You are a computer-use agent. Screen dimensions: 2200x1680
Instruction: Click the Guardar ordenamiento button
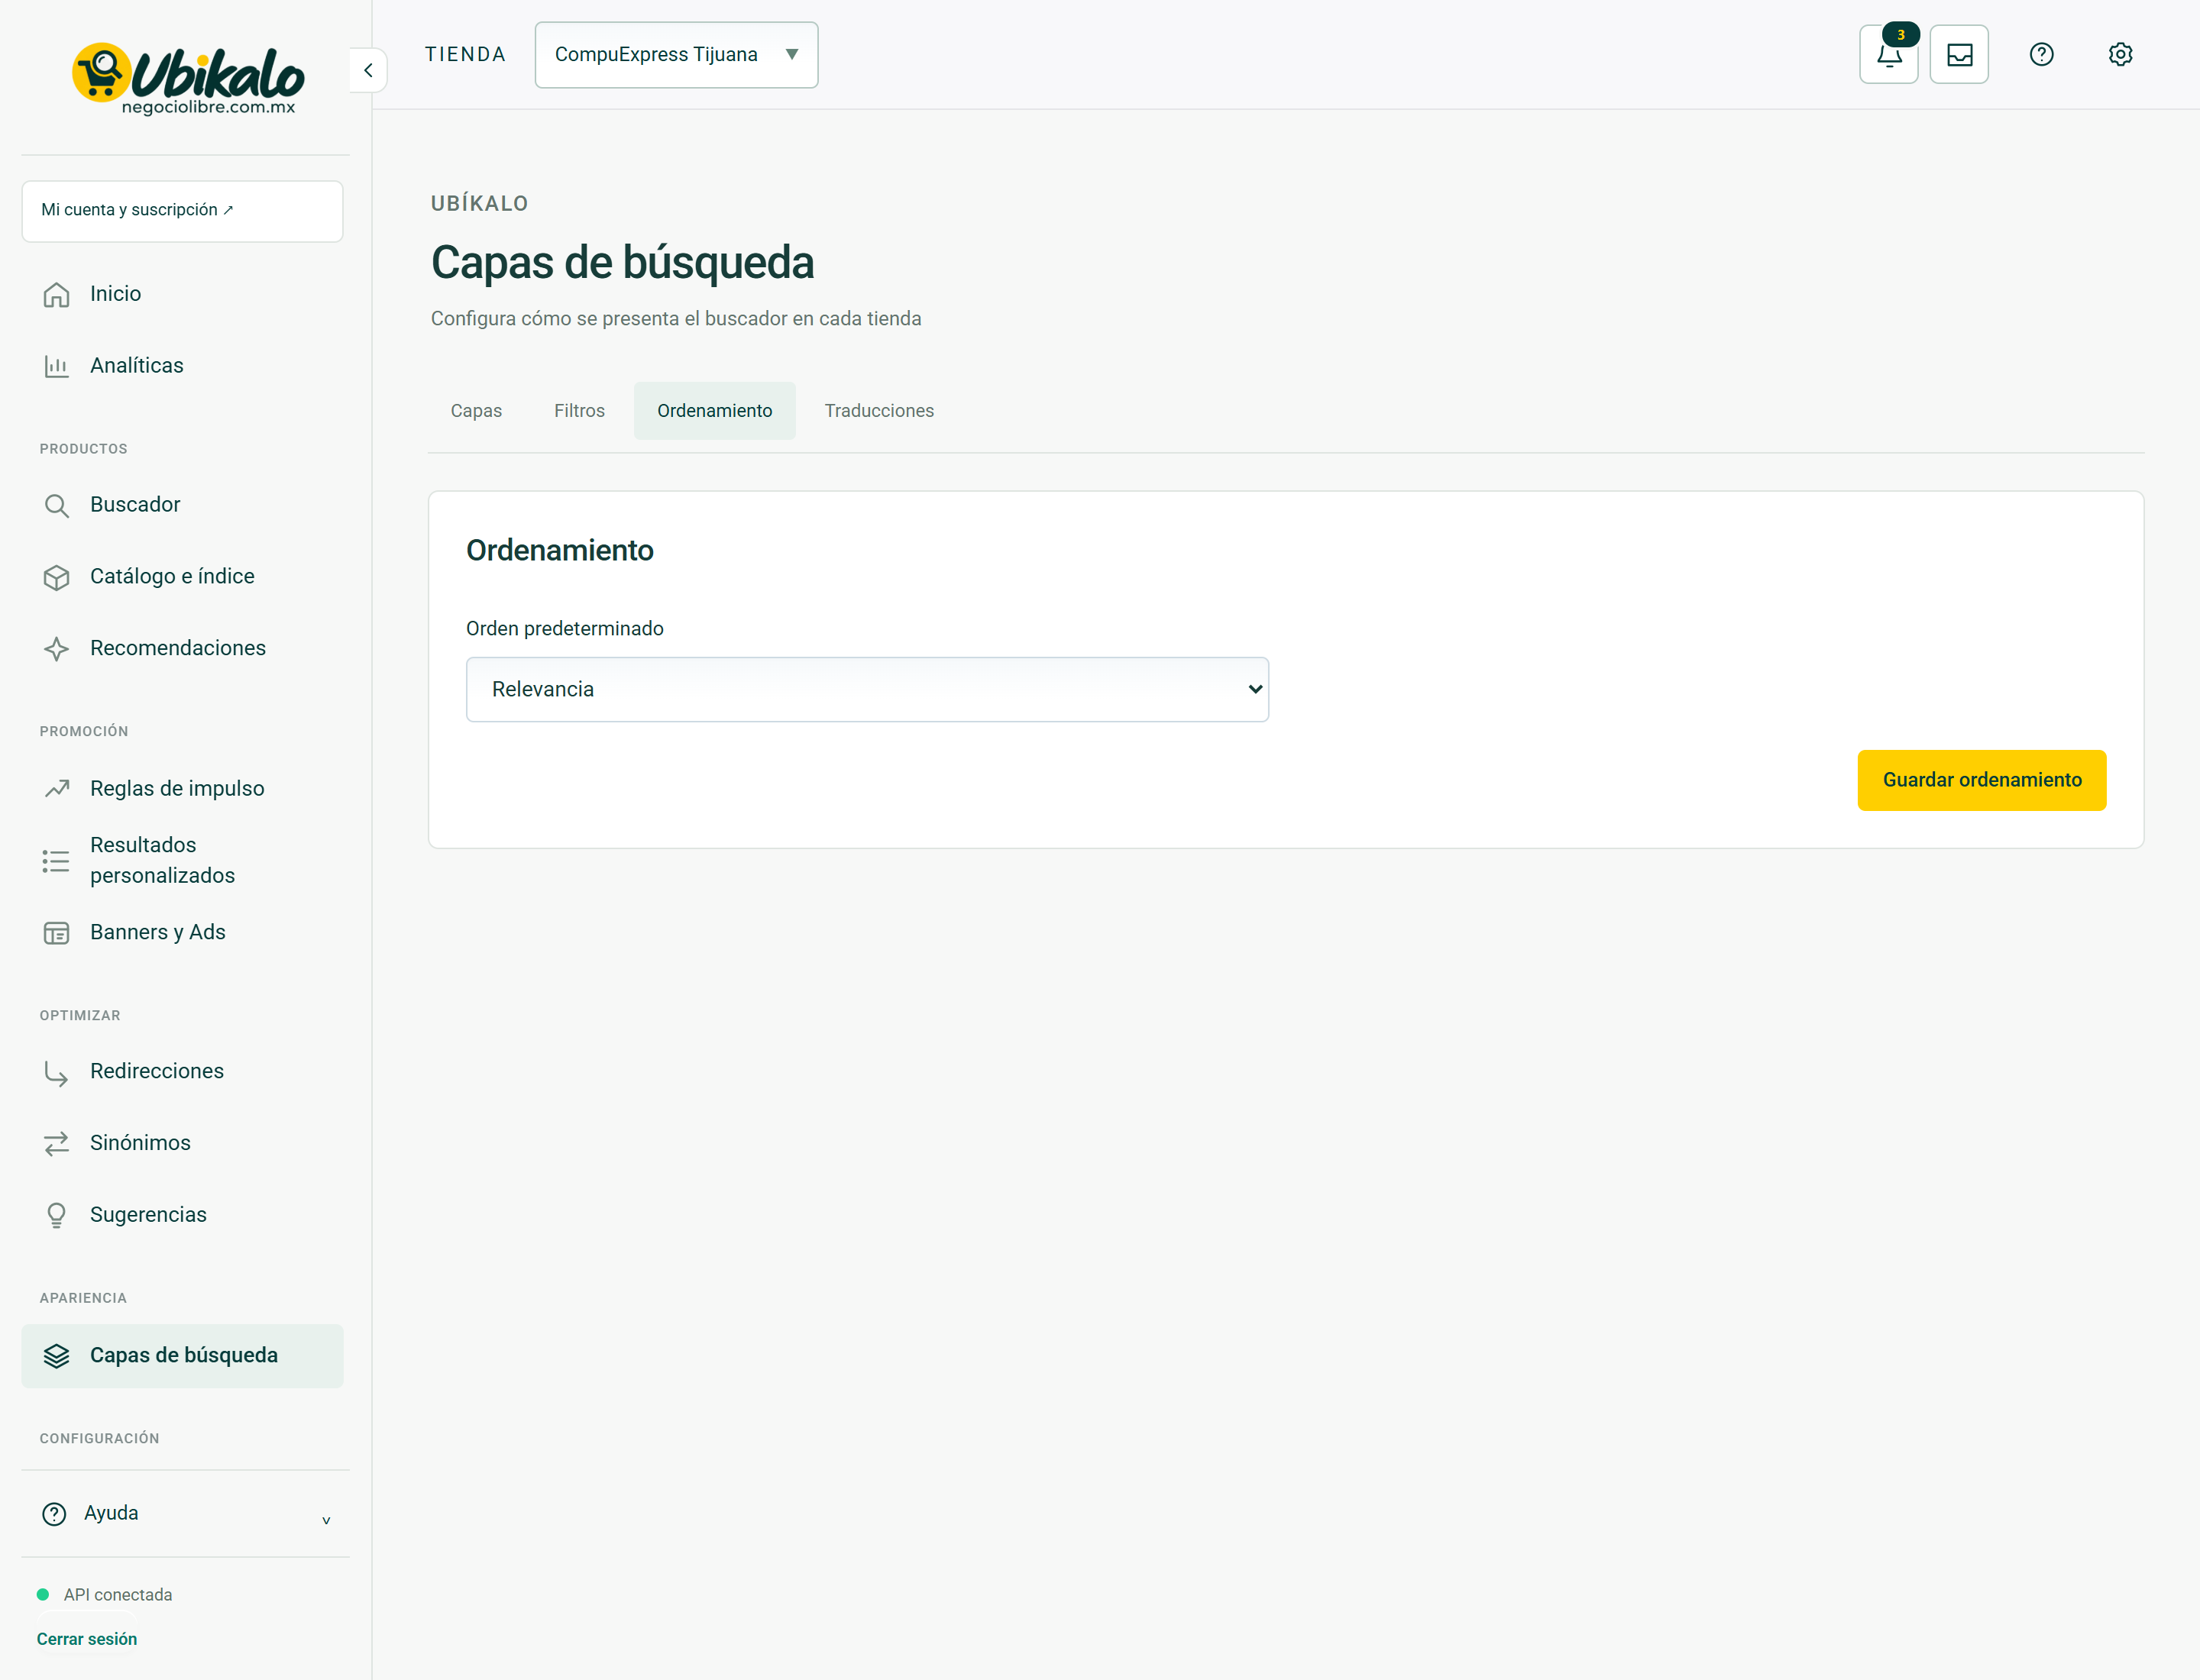click(x=1981, y=780)
